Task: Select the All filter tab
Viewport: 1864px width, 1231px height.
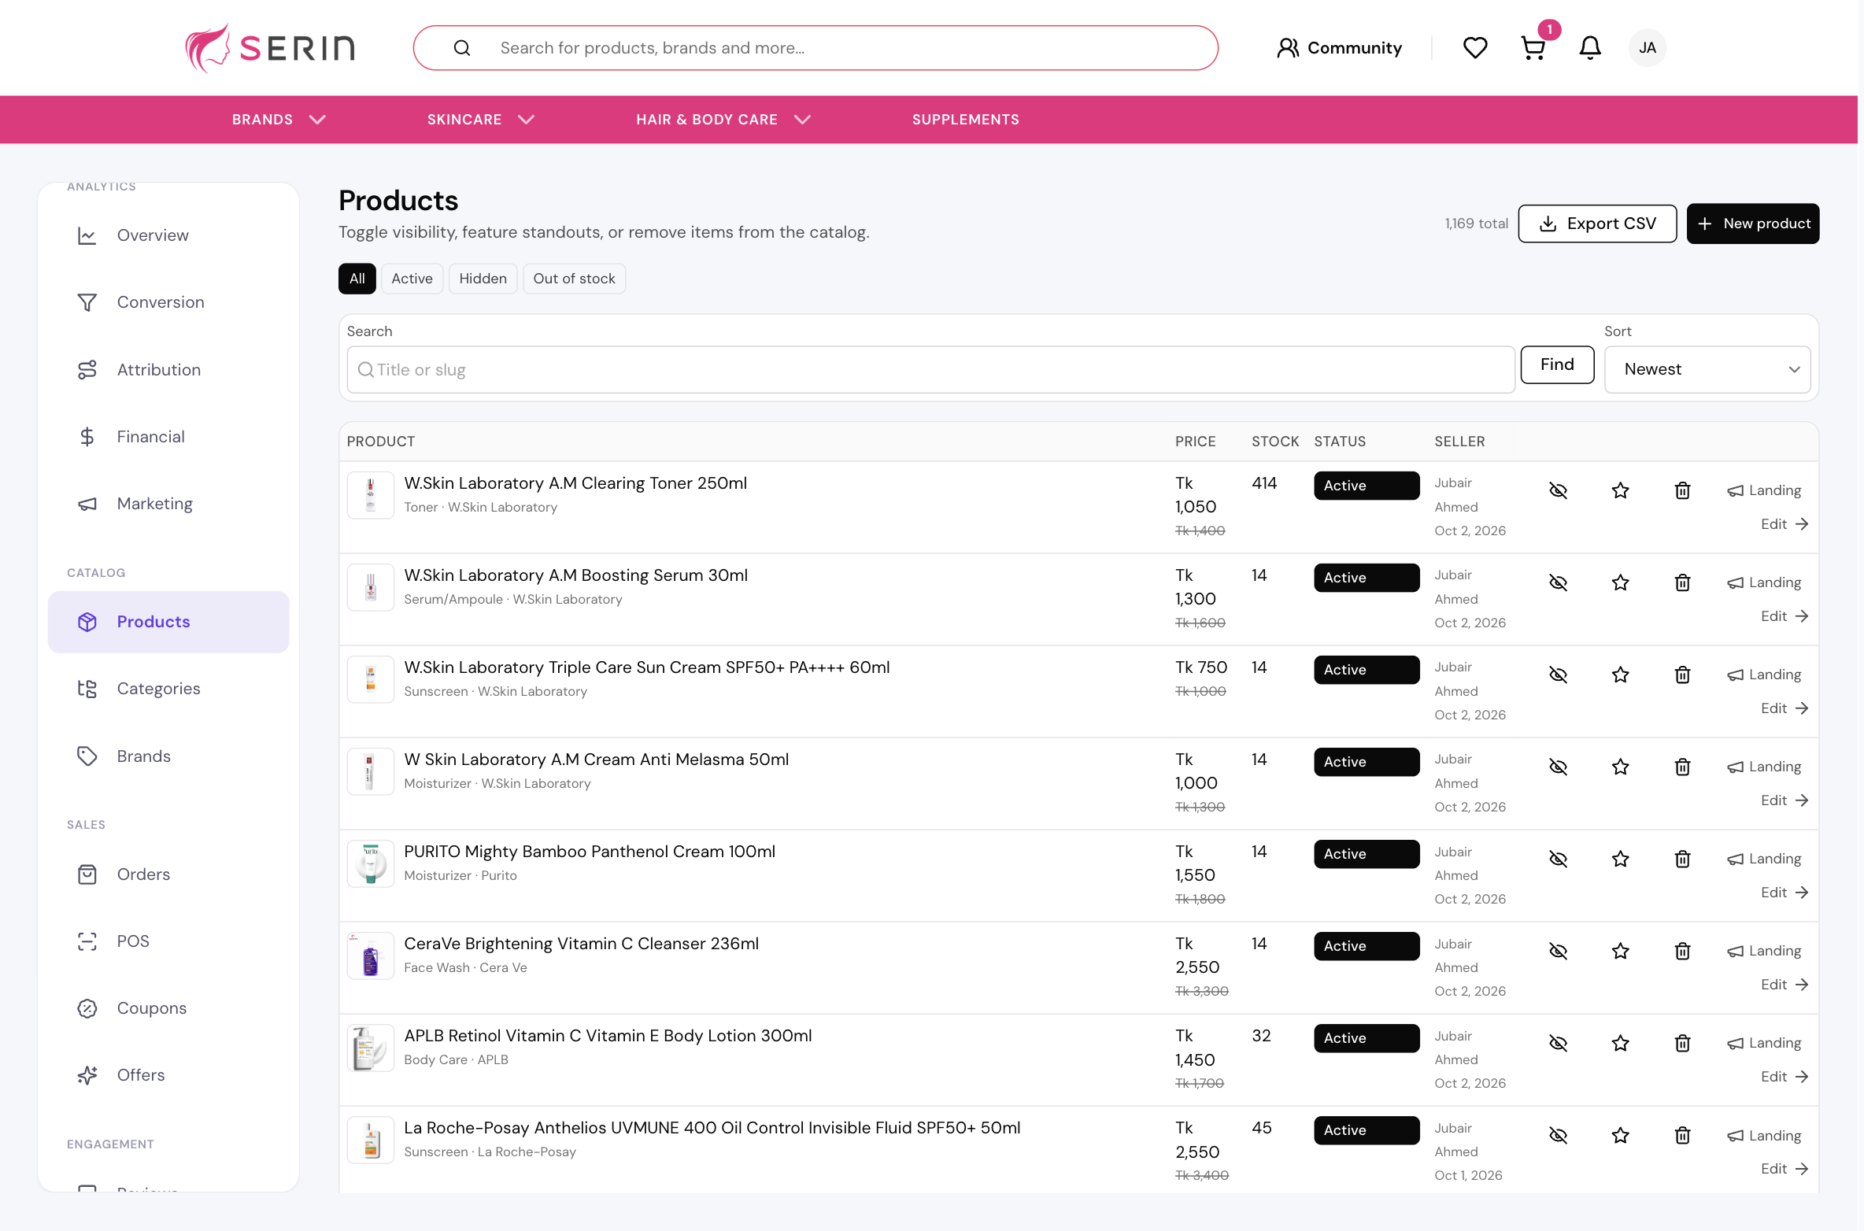Action: (x=357, y=279)
